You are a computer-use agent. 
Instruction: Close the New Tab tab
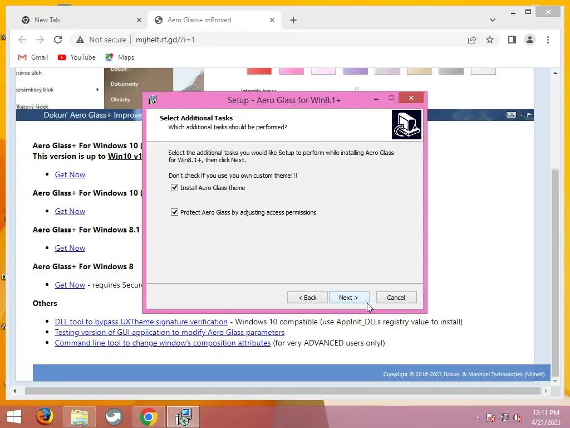[139, 20]
